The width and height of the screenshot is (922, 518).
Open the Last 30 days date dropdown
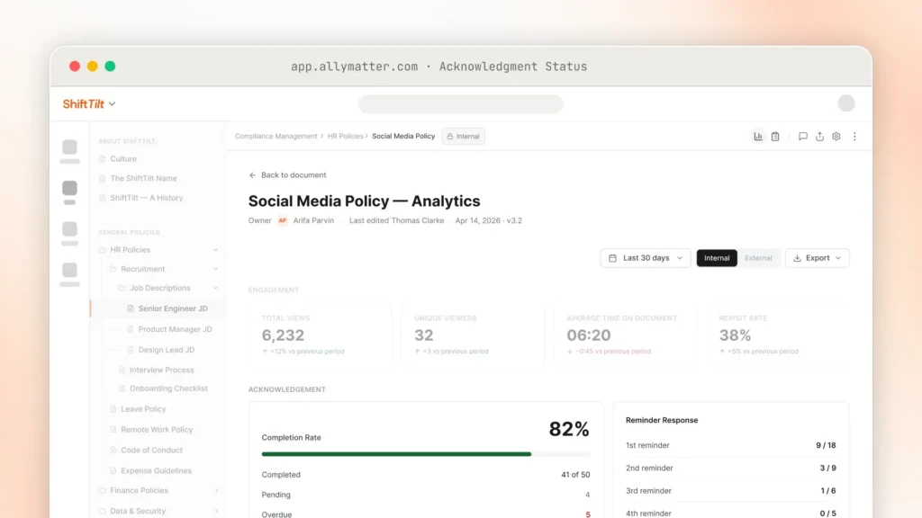[645, 258]
